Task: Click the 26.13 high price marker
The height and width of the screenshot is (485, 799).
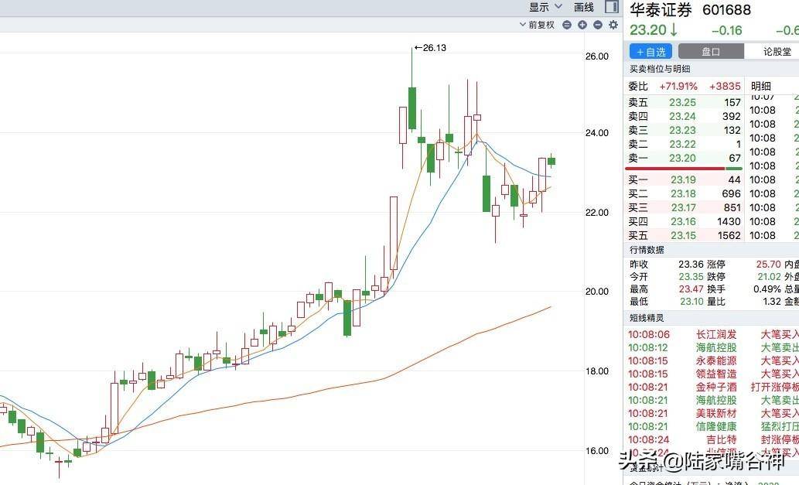Action: (x=431, y=48)
